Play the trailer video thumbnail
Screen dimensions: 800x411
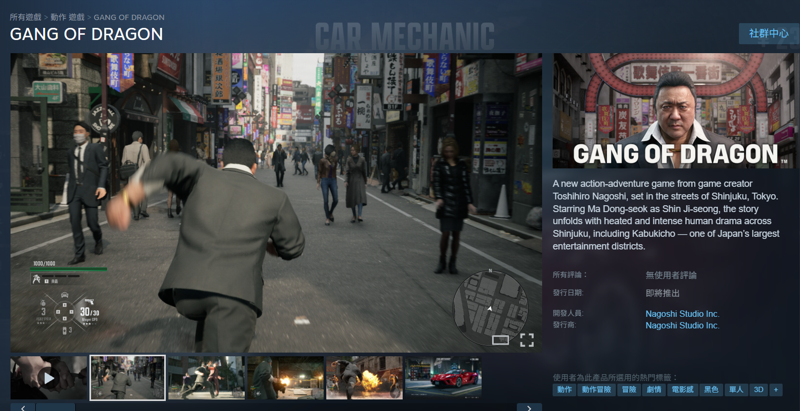pyautogui.click(x=49, y=378)
